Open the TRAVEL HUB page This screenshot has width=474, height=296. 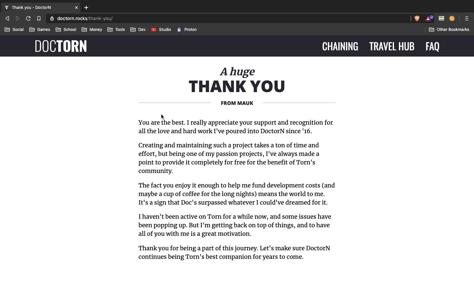click(x=392, y=46)
